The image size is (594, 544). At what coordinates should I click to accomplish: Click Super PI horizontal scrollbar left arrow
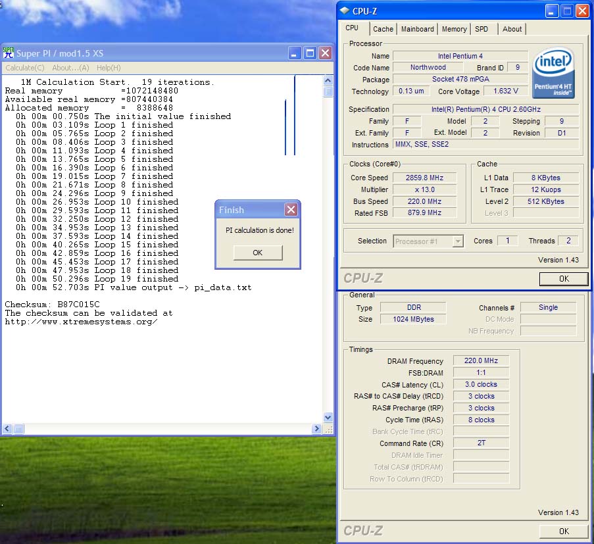(x=7, y=429)
